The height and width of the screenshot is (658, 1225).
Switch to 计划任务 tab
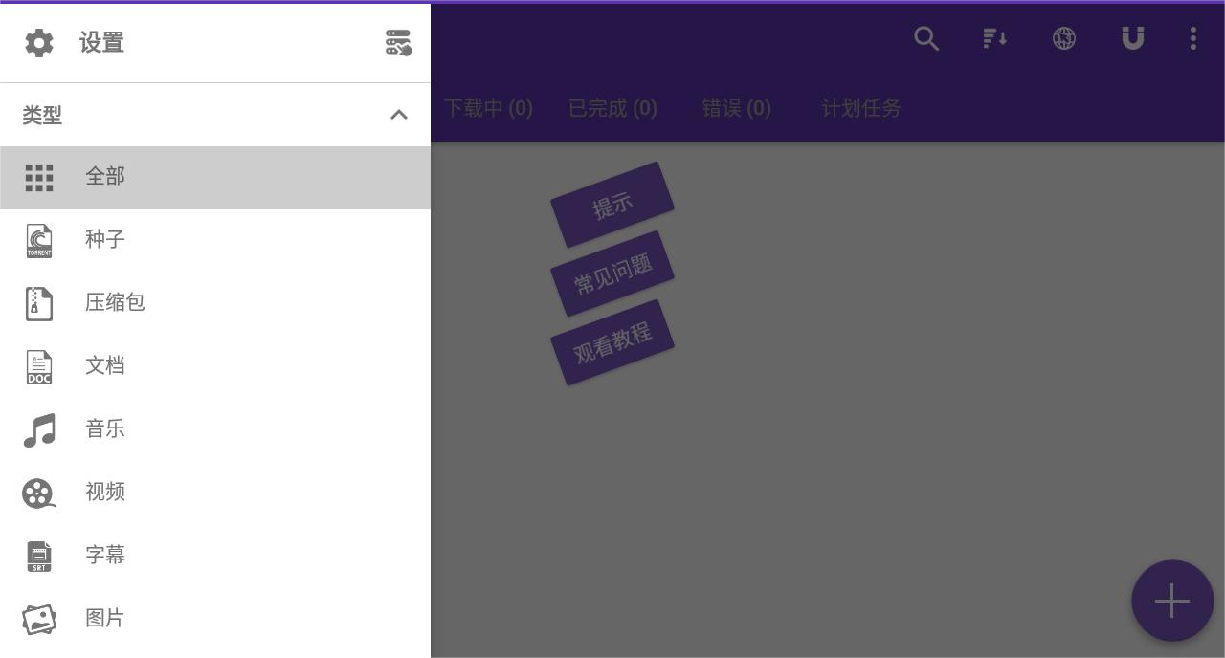(861, 108)
